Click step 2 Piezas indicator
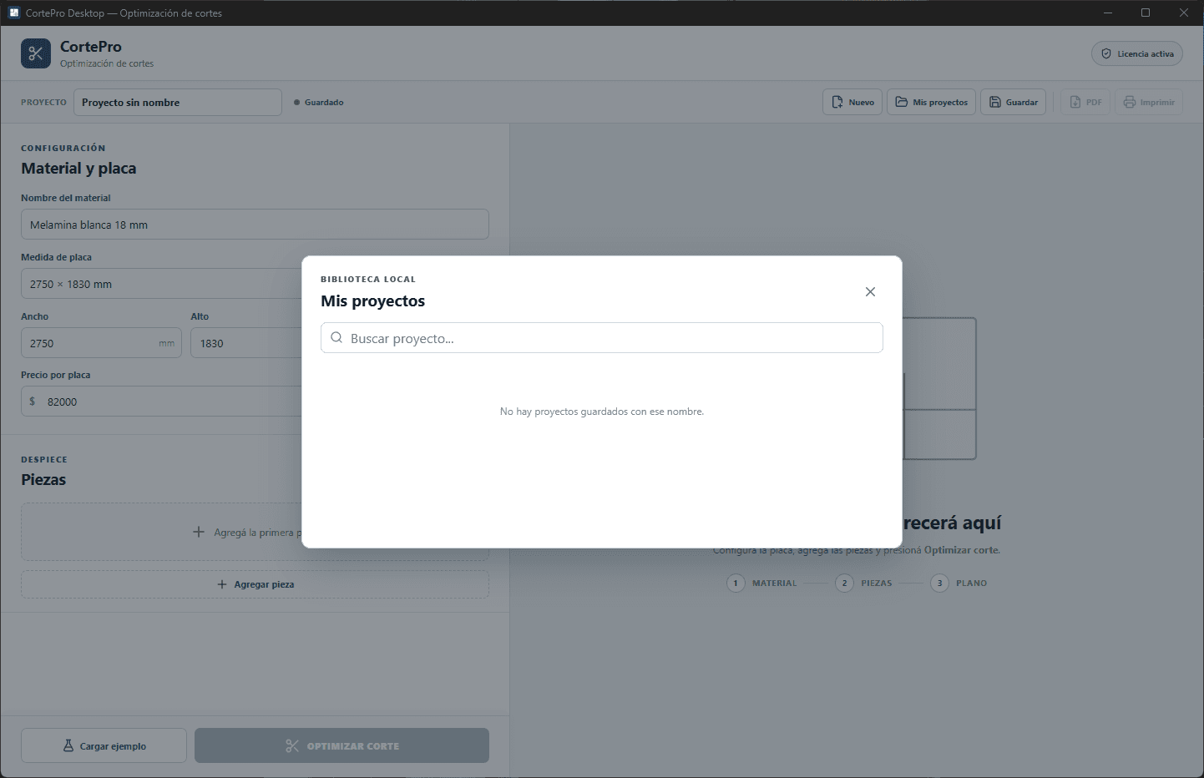This screenshot has height=778, width=1204. point(864,583)
